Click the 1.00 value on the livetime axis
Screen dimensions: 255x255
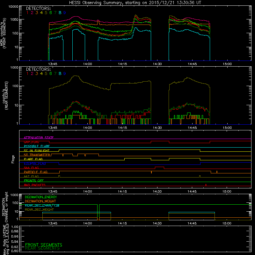click(15, 227)
